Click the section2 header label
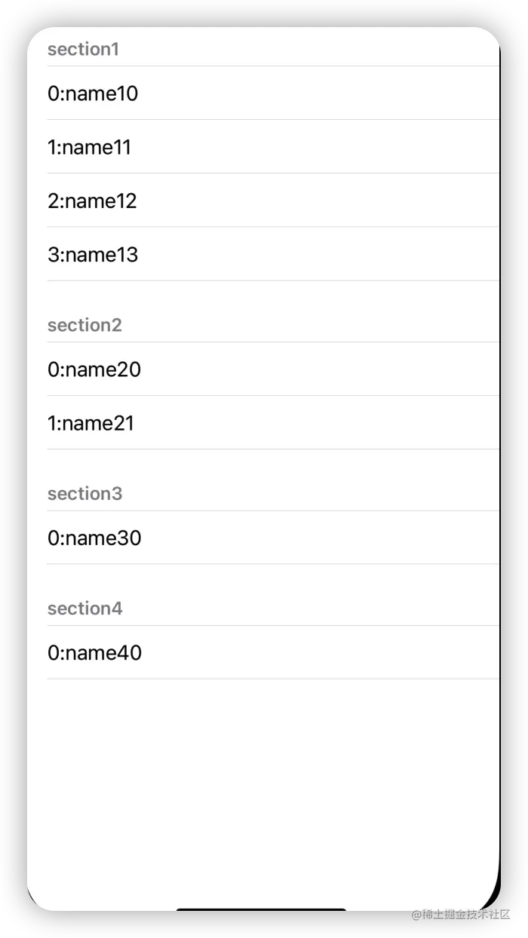528x938 pixels. [x=84, y=325]
